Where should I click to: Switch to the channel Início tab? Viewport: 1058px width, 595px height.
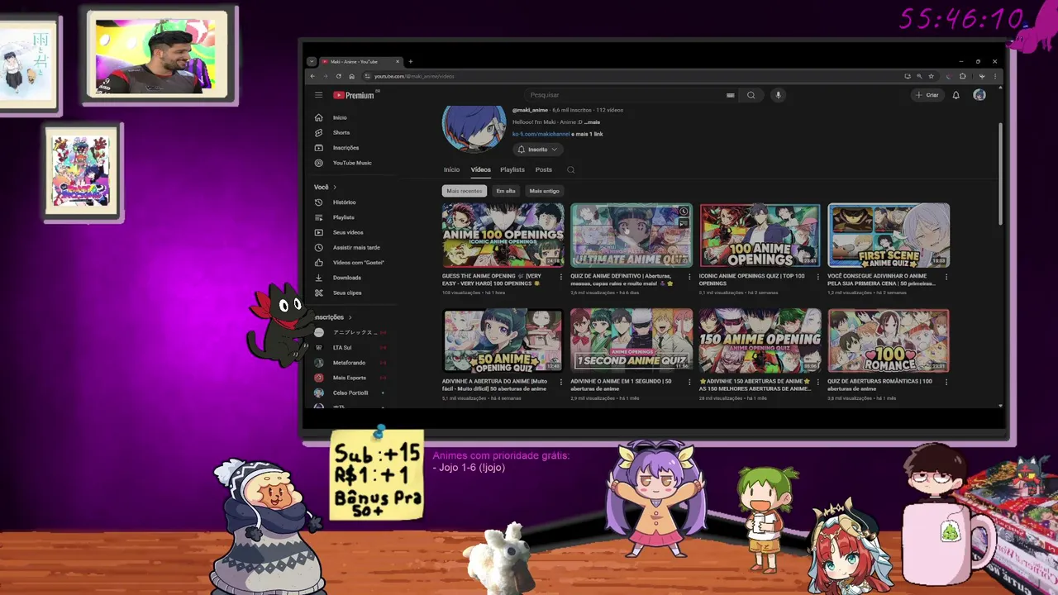451,169
